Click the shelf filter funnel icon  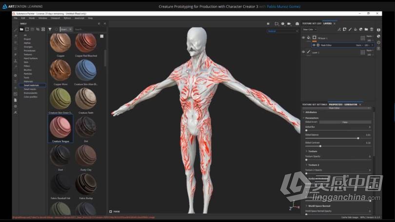50,29
